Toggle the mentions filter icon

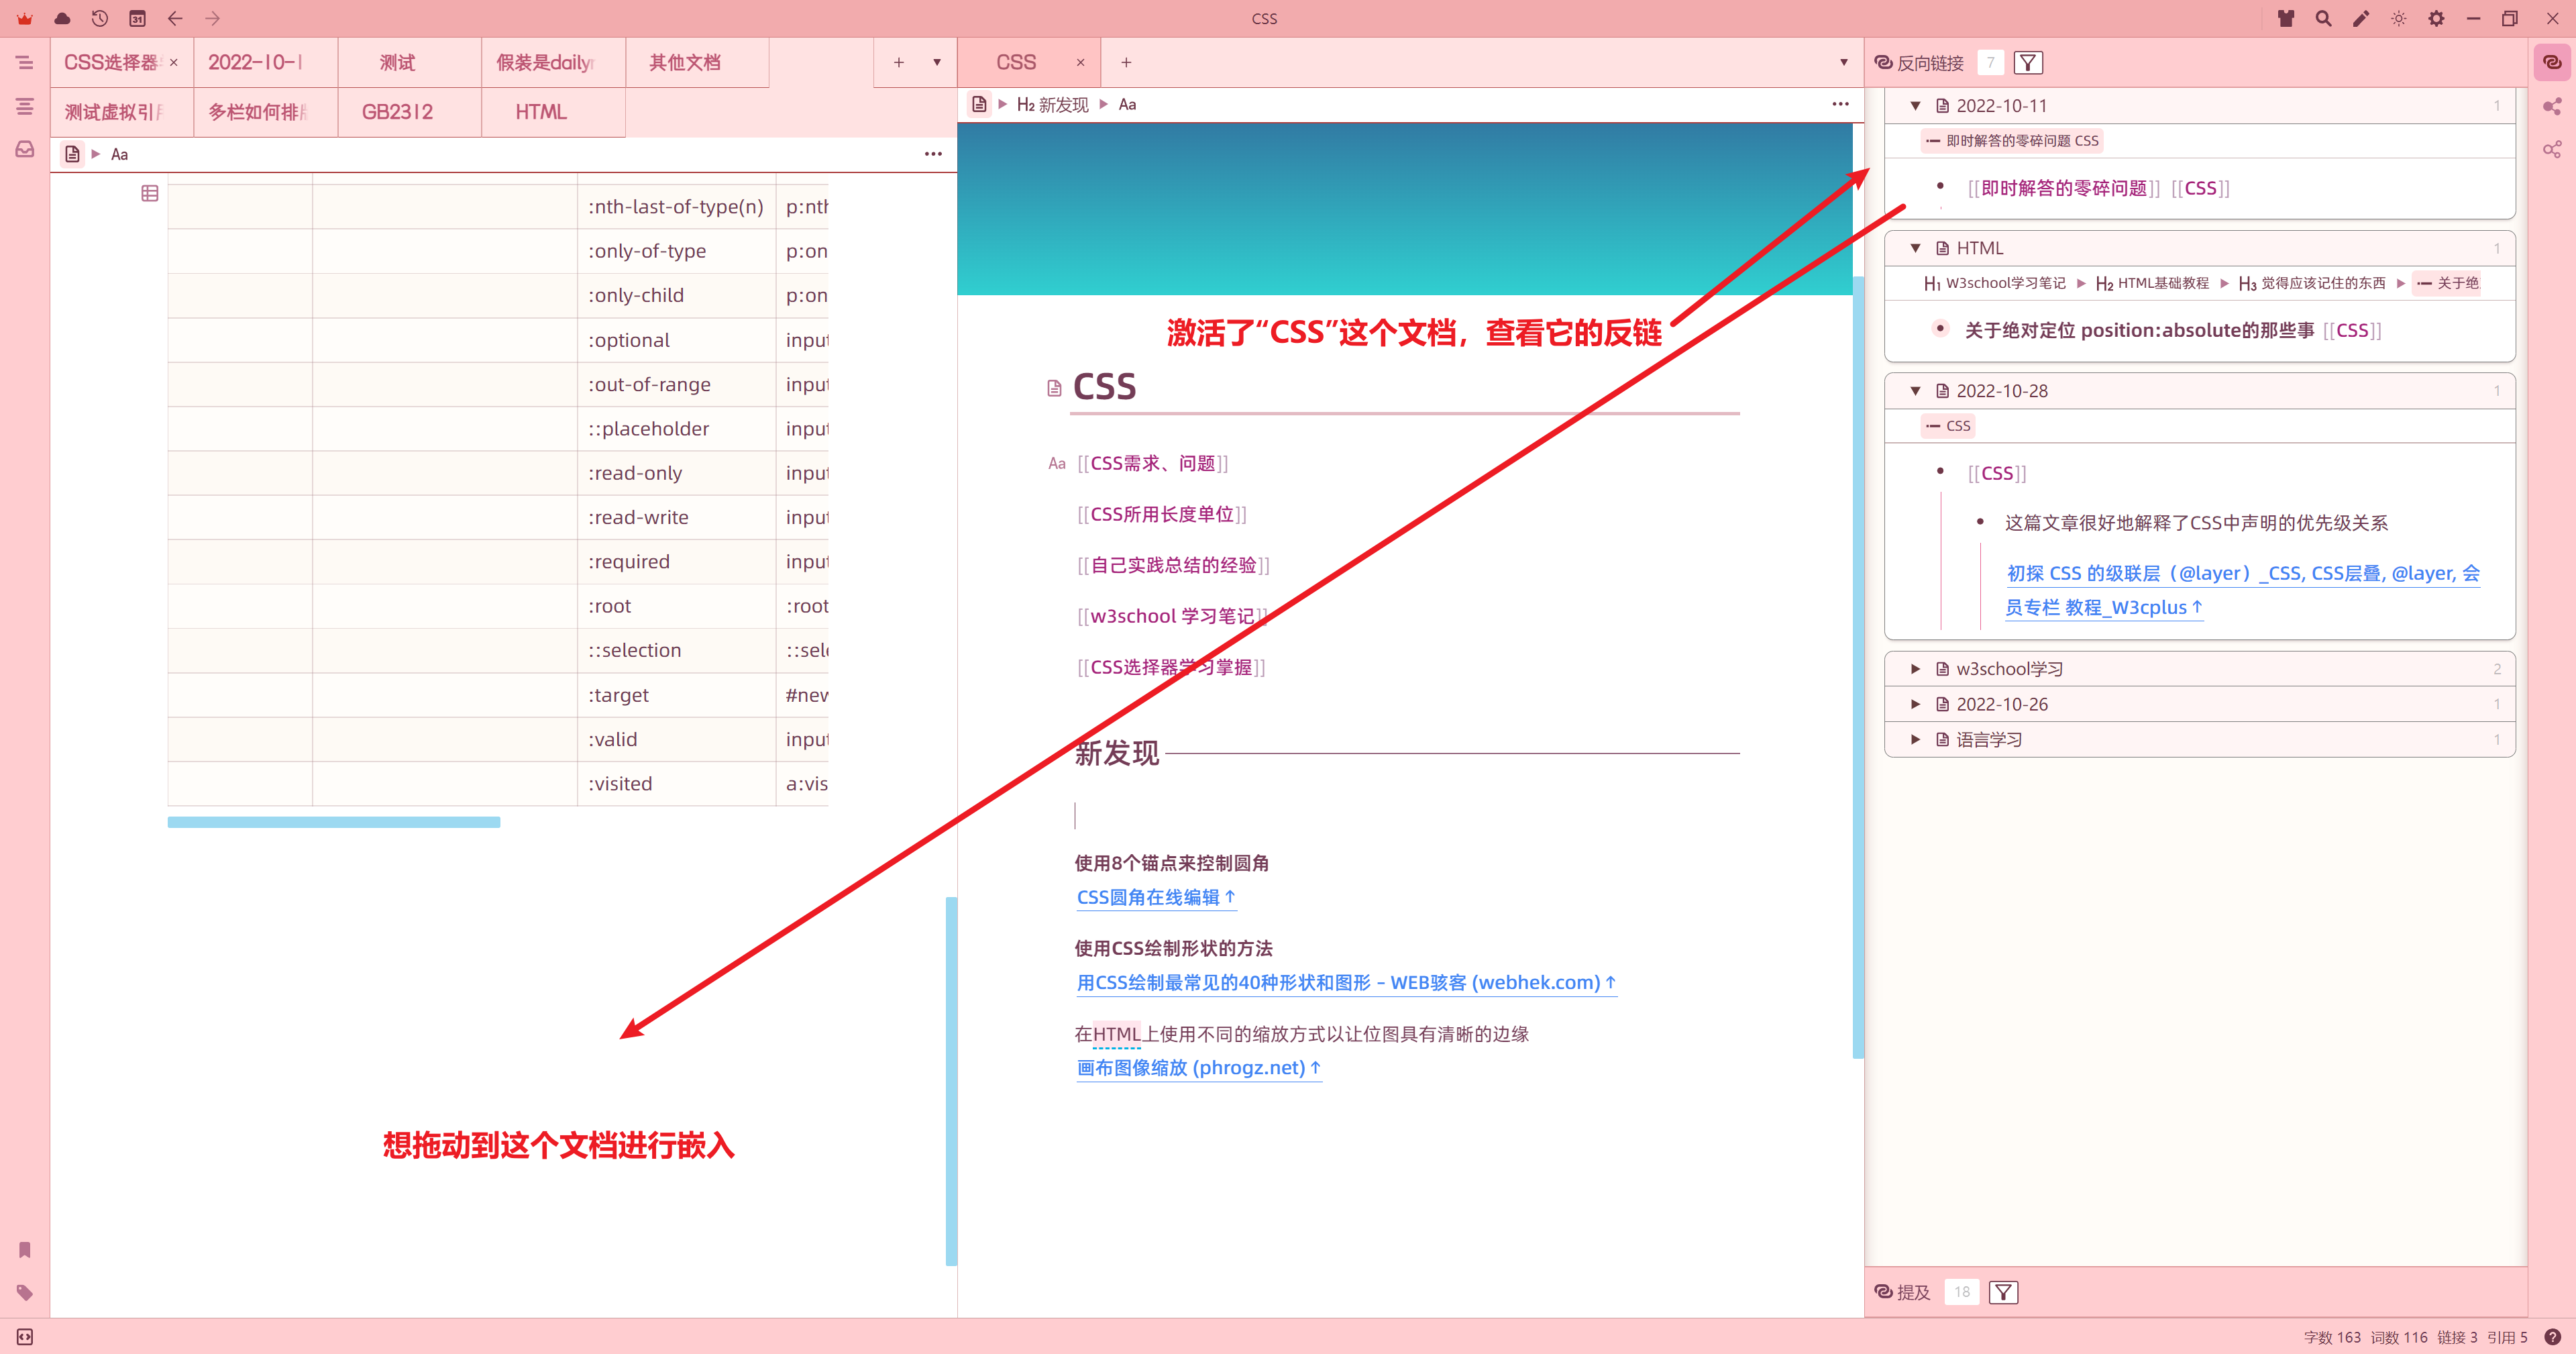[x=2003, y=1292]
